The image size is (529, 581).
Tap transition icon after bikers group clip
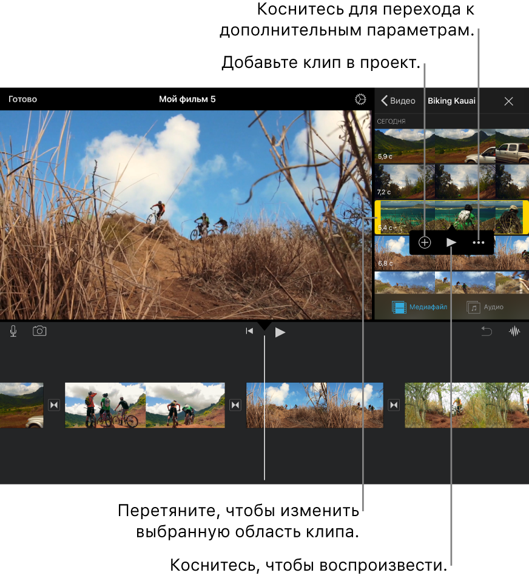tap(235, 405)
